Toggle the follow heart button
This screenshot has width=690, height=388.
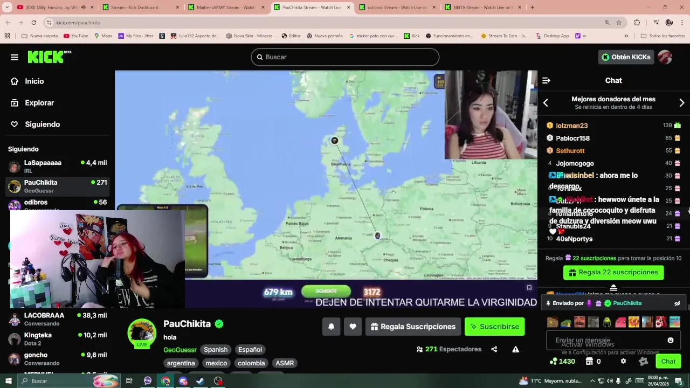click(x=353, y=327)
